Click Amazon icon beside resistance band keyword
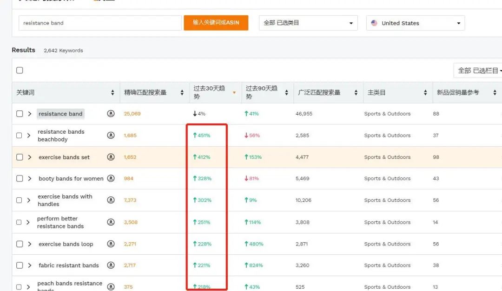502x291 pixels. 111,114
